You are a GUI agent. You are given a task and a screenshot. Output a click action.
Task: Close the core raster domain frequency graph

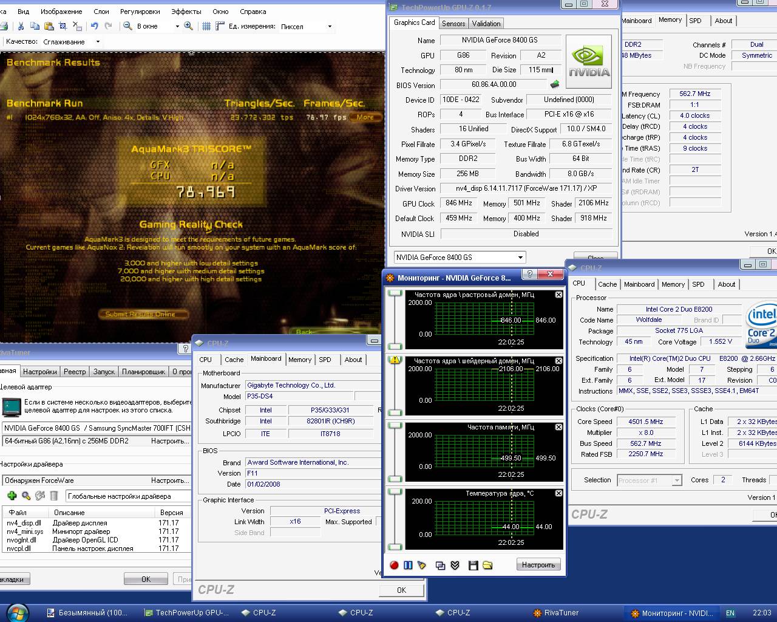tap(558, 295)
